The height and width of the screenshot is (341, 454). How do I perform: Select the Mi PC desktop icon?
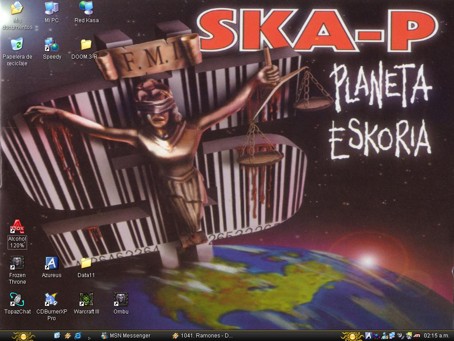click(x=52, y=8)
